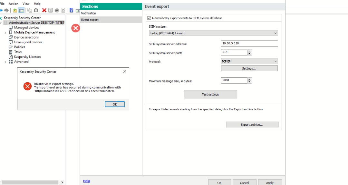Open the SIEM system format dropdown

213,33
